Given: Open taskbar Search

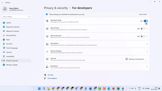Looking at the screenshot, I should [44, 88].
